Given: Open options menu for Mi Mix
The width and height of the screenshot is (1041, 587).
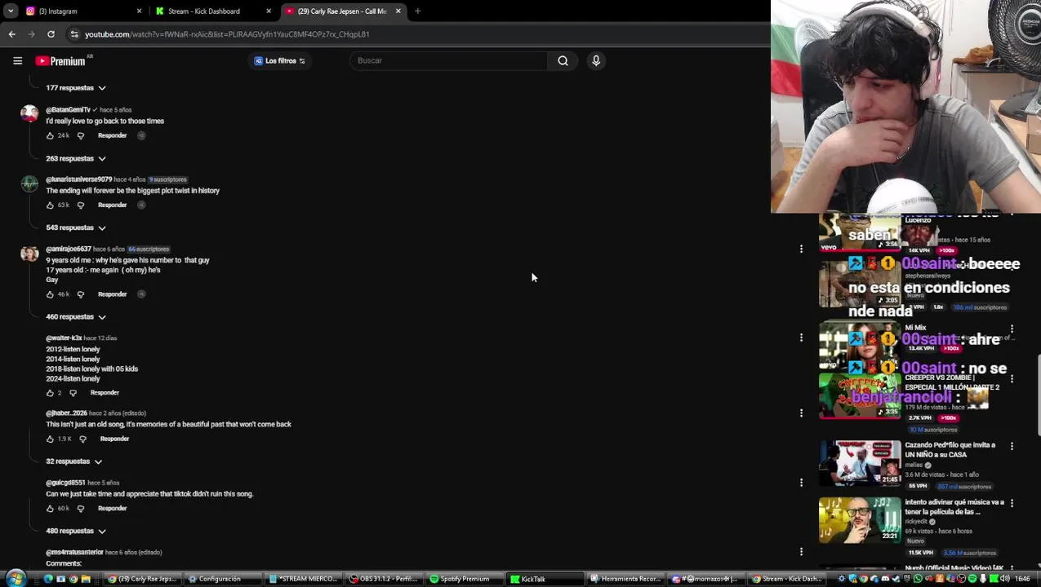Looking at the screenshot, I should (1012, 329).
